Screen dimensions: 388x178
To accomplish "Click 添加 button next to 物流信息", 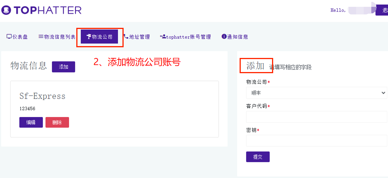I will [63, 67].
